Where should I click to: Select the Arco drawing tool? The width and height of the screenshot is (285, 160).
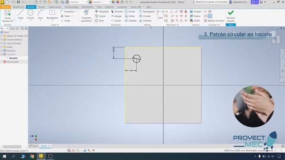tap(41, 15)
